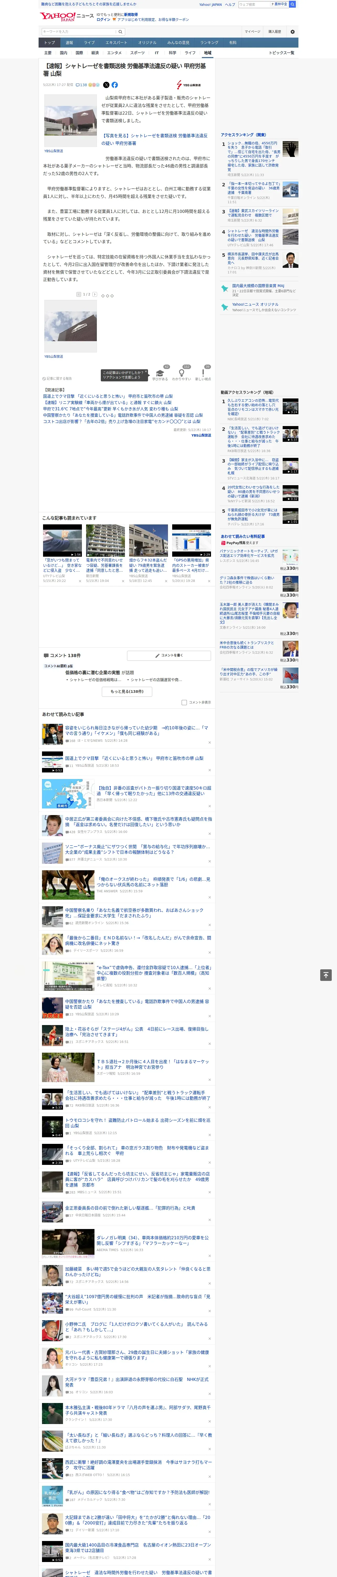The height and width of the screenshot is (1577, 337).
Task: Click ヘルプ link in the header
Action: pyautogui.click(x=229, y=4)
